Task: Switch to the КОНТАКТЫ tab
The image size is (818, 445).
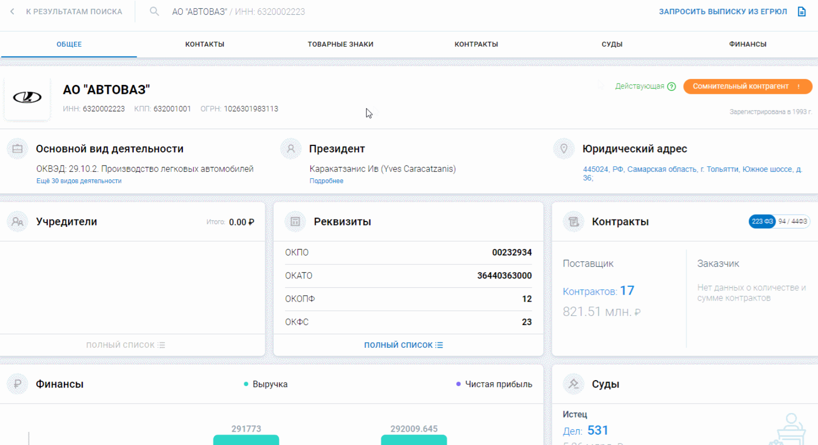Action: pyautogui.click(x=204, y=44)
